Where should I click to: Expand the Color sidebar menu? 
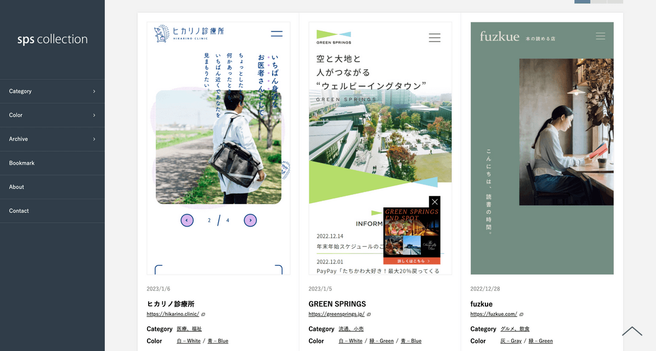click(52, 115)
